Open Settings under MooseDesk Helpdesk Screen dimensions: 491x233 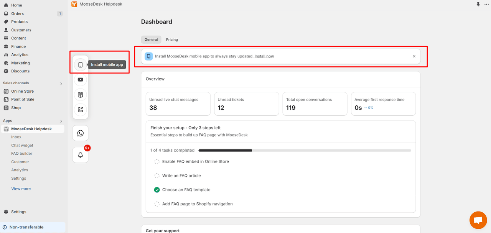click(x=18, y=178)
